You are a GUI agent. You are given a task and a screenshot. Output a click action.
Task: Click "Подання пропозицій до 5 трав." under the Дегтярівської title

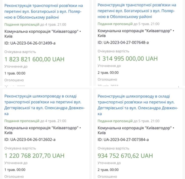(128, 121)
